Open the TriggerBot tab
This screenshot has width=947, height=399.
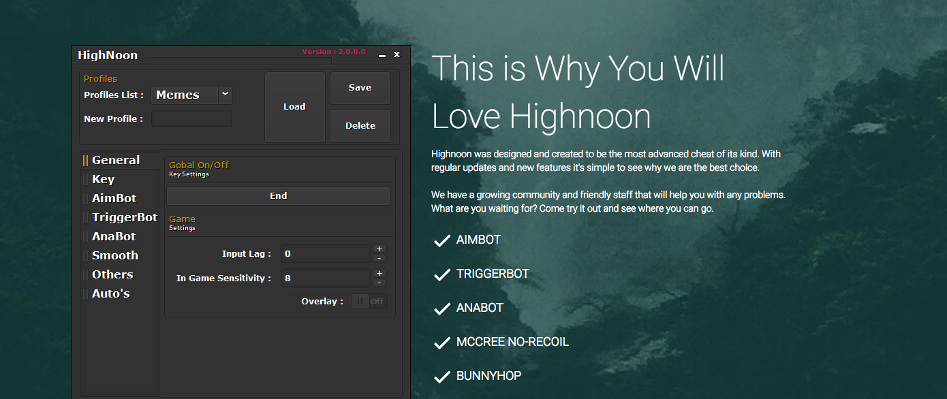(120, 217)
